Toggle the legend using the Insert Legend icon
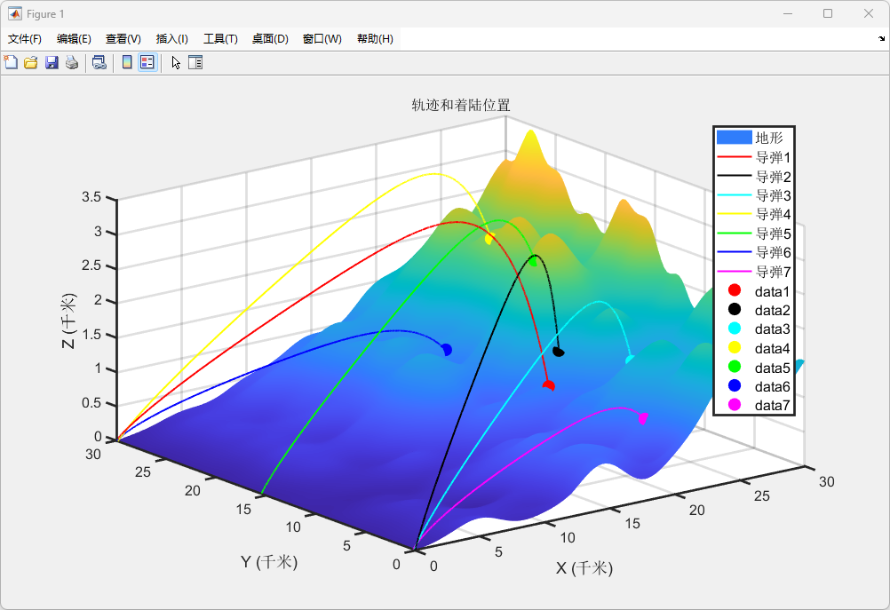The height and width of the screenshot is (610, 890). point(147,62)
